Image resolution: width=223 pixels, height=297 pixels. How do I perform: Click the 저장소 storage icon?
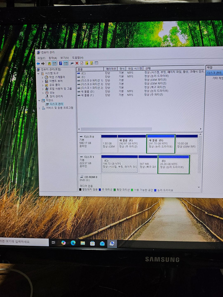click(43, 100)
